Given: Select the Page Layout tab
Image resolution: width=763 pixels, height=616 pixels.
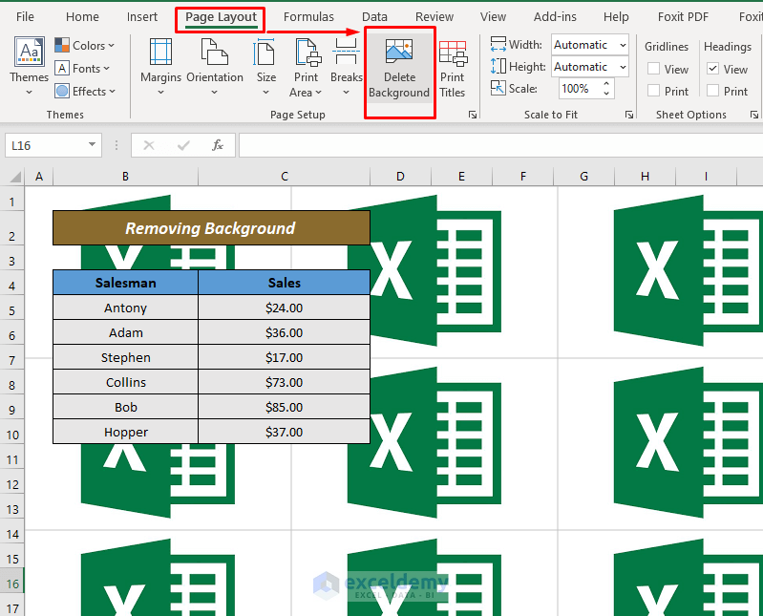Looking at the screenshot, I should click(x=221, y=17).
